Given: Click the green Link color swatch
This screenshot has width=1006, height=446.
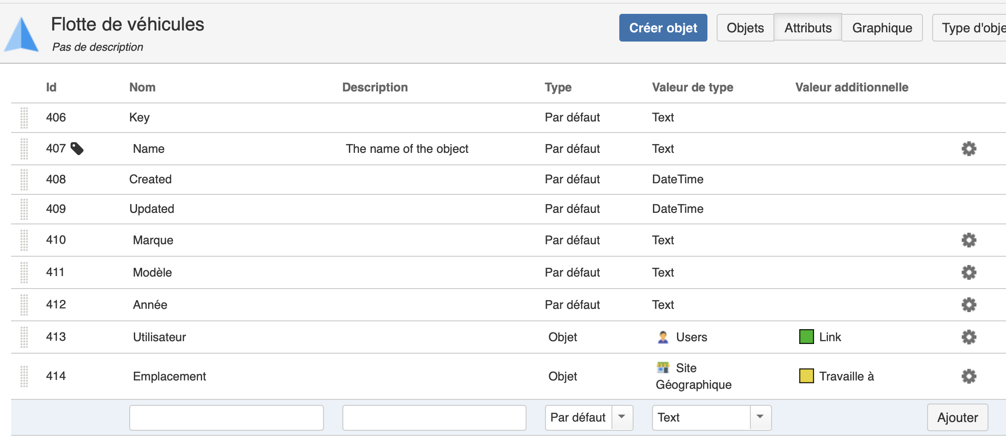Looking at the screenshot, I should (x=806, y=337).
